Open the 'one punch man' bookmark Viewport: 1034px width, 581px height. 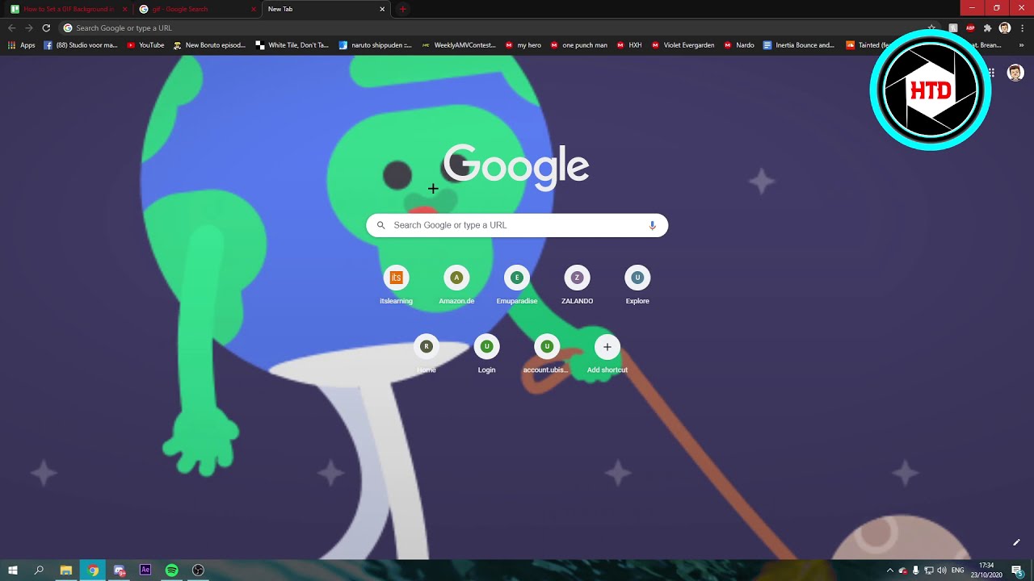tap(578, 45)
